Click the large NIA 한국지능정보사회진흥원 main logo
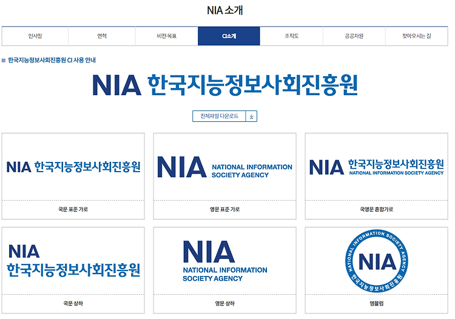The height and width of the screenshot is (319, 455). click(x=225, y=85)
